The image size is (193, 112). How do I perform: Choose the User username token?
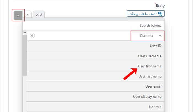[150, 56]
